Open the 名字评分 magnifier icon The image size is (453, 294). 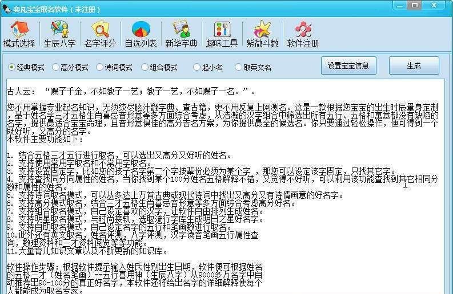click(100, 34)
